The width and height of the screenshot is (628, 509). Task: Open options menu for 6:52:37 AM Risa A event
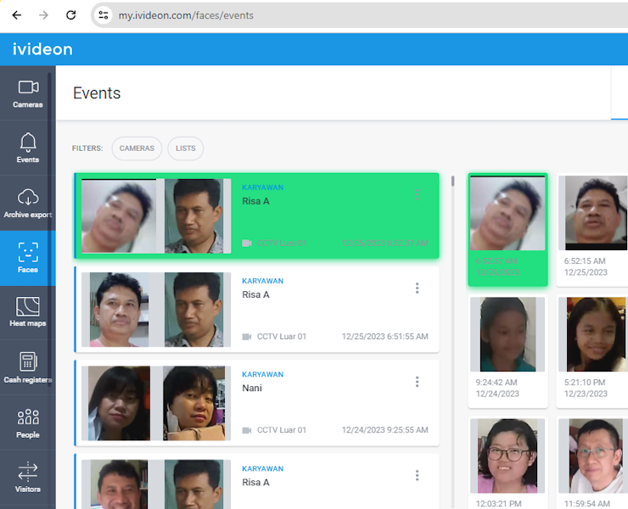pyautogui.click(x=417, y=194)
